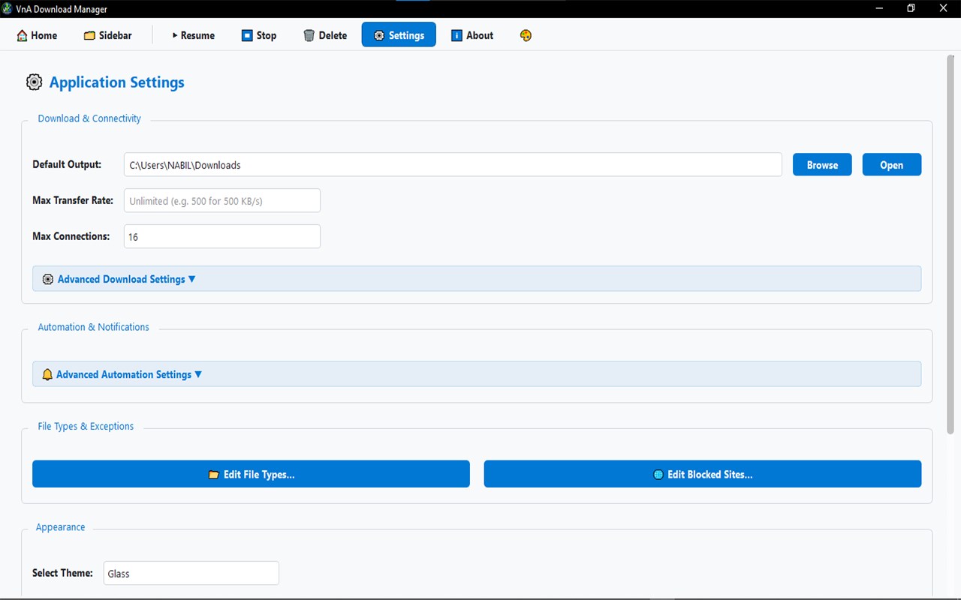Click the Delete toolbar button
The height and width of the screenshot is (600, 961).
(325, 35)
